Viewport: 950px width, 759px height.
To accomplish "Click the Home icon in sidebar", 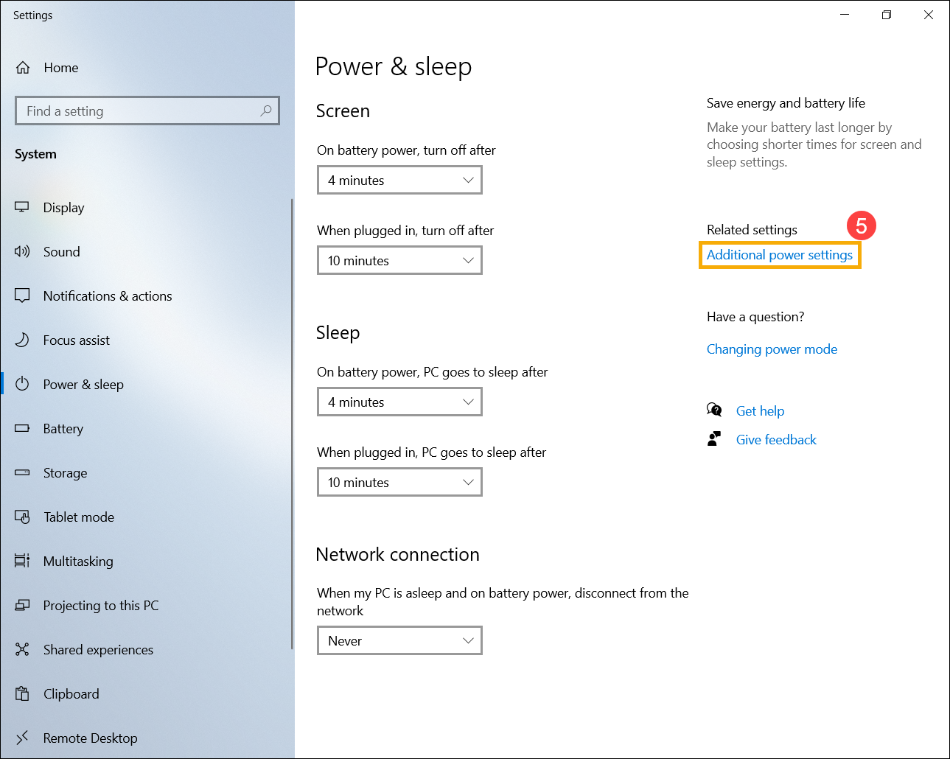I will [x=23, y=68].
